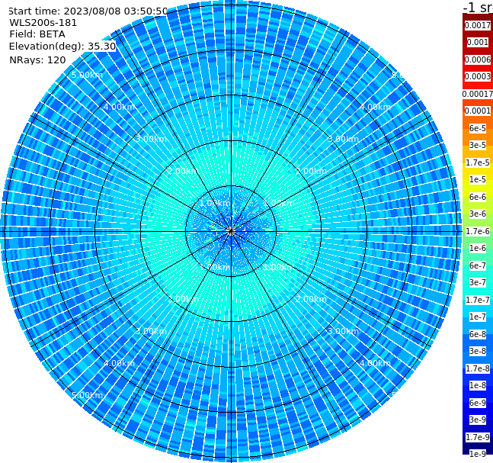Select the 1.7e-6 green colorbar label
The image size is (493, 463).
[478, 231]
